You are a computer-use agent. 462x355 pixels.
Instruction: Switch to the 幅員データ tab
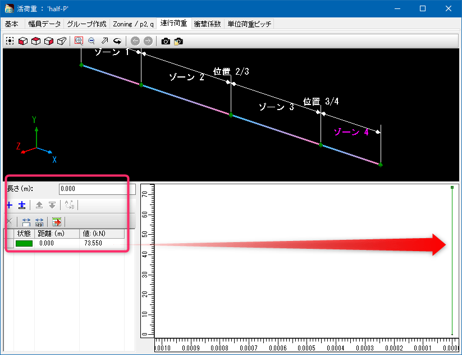pyautogui.click(x=44, y=24)
